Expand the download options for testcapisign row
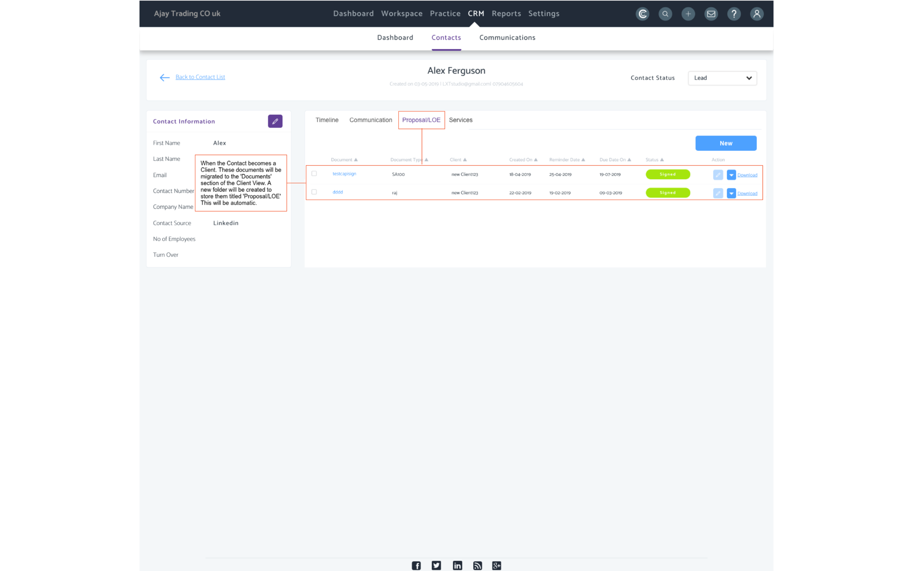Viewport: 913px width, 571px height. 731,175
